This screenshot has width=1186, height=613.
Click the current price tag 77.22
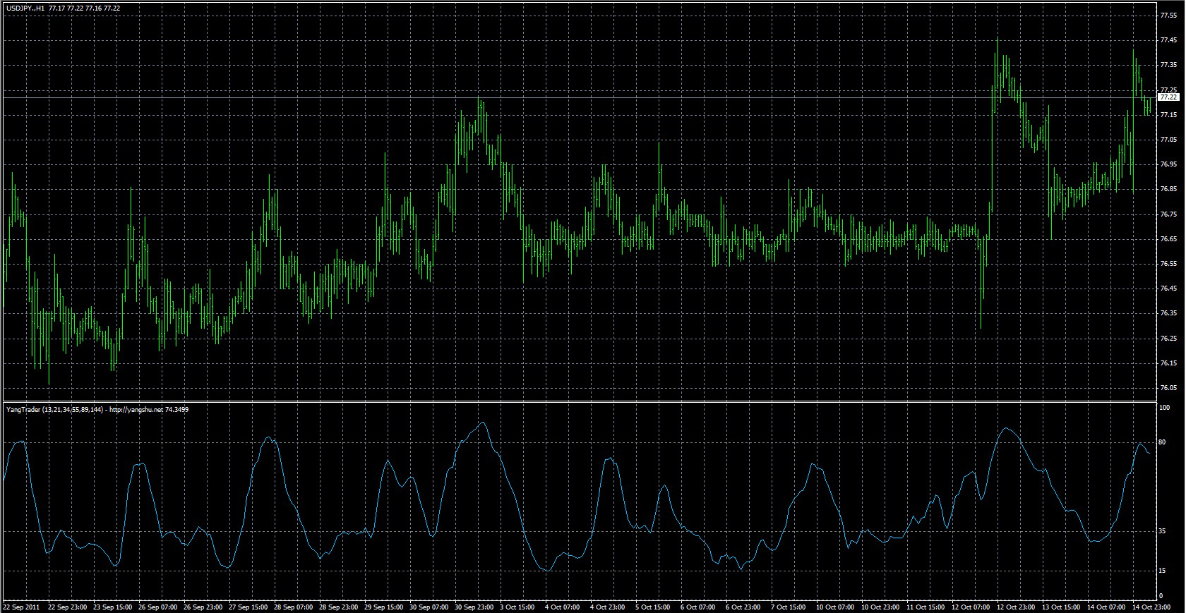[1168, 97]
